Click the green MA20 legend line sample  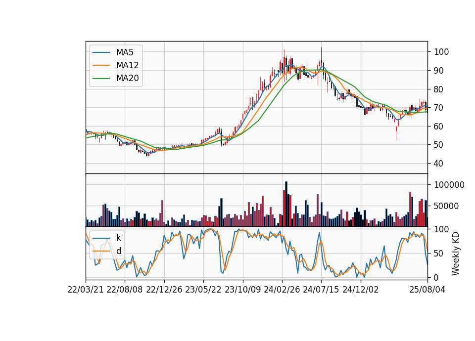pos(101,79)
